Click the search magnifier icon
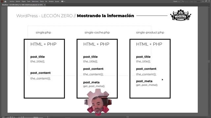Screen dimensions: 211x118 pyautogui.click(x=183, y=1)
